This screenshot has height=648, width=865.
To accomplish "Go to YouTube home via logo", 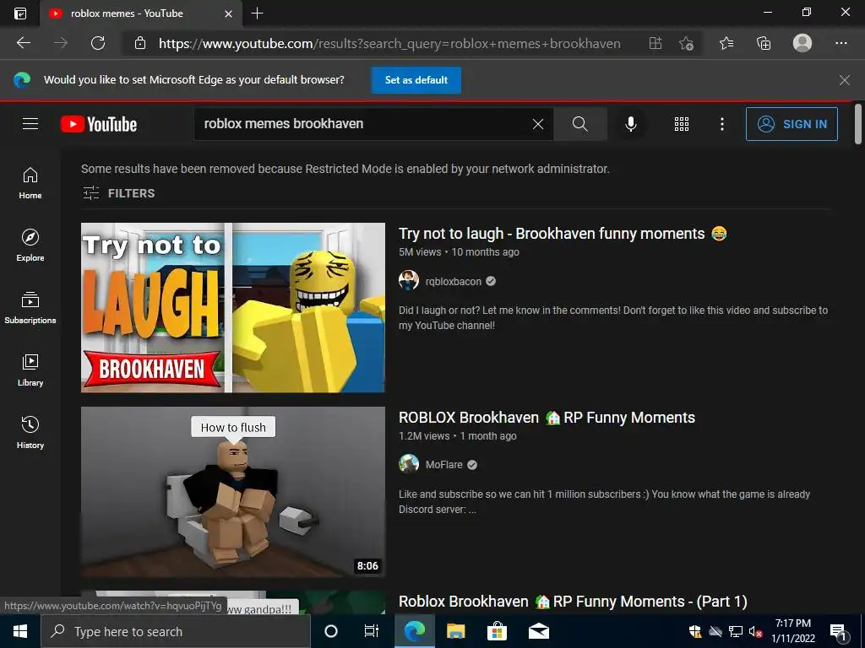I will (x=99, y=124).
